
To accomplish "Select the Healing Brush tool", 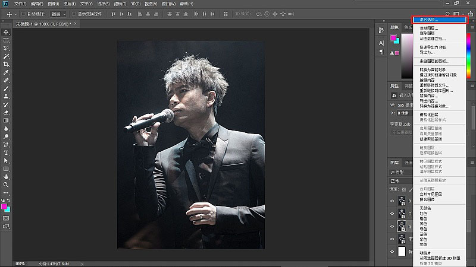I will (x=6, y=80).
